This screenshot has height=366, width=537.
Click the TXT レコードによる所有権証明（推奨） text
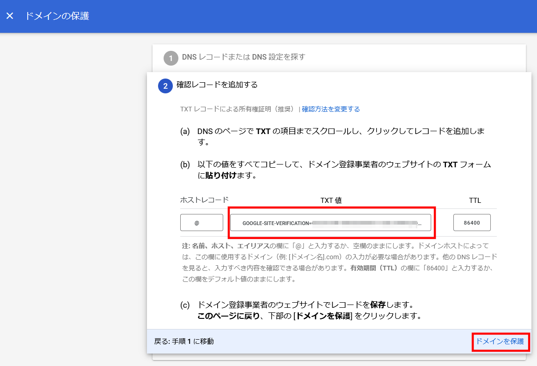tap(237, 110)
